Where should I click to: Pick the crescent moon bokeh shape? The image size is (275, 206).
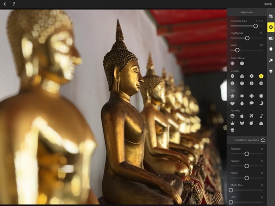[261, 103]
